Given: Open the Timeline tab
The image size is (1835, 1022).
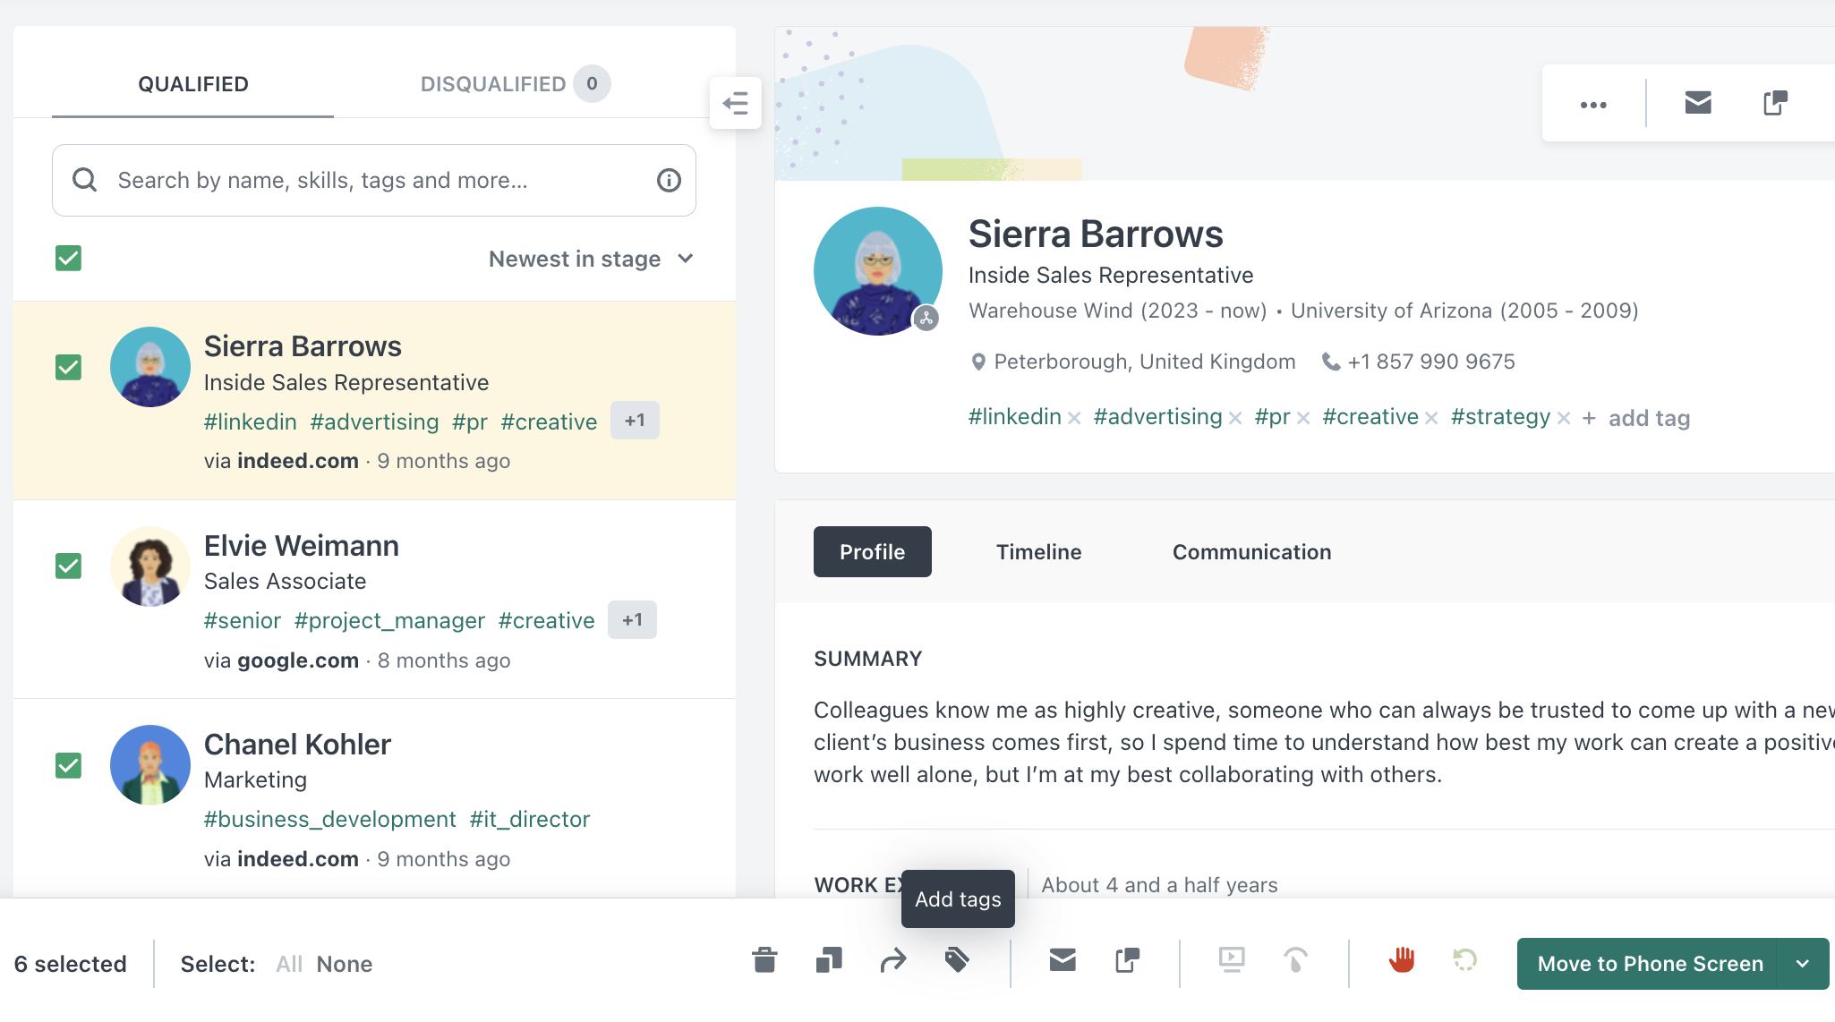Looking at the screenshot, I should coord(1038,552).
